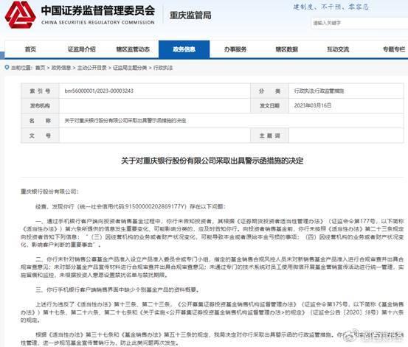Click the salutation 重庆银行股份有限公司:
The width and height of the screenshot is (408, 347).
[x=49, y=192]
